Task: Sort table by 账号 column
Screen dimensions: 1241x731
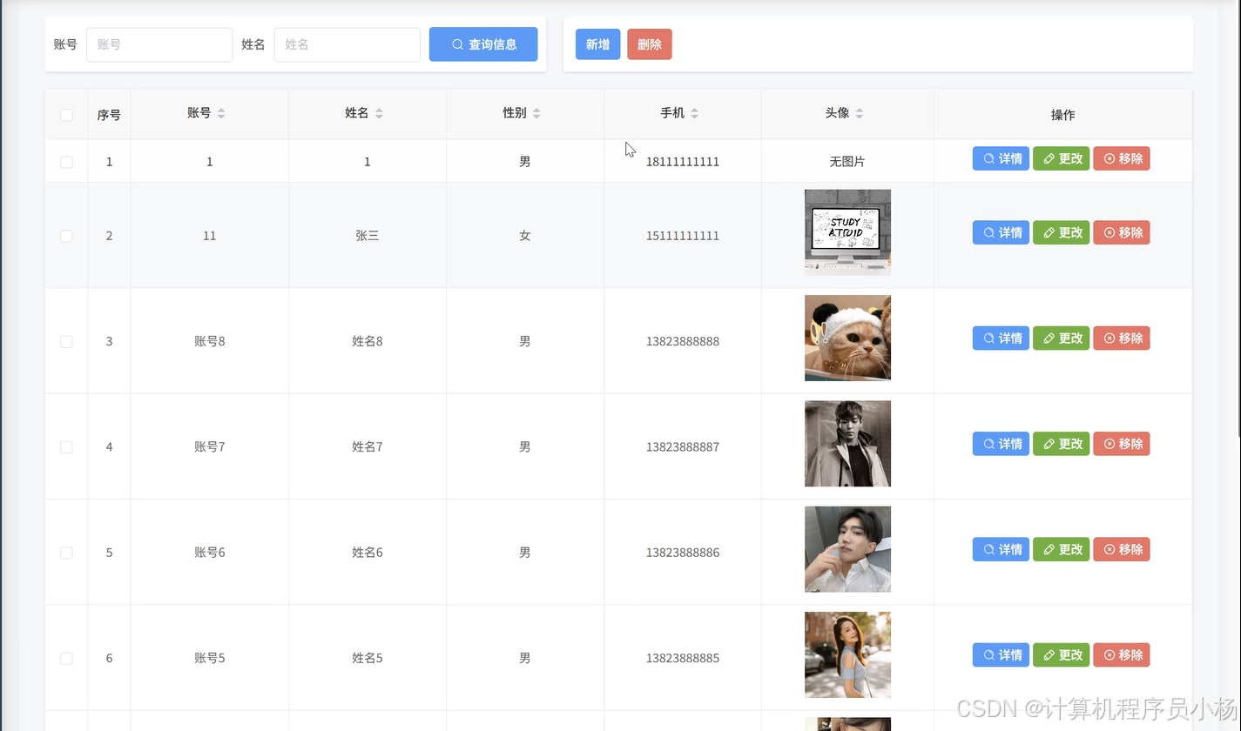Action: [x=221, y=113]
